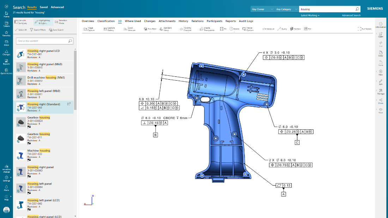Open Quick Measure tool
This screenshot has height=218, width=388.
(129, 29)
